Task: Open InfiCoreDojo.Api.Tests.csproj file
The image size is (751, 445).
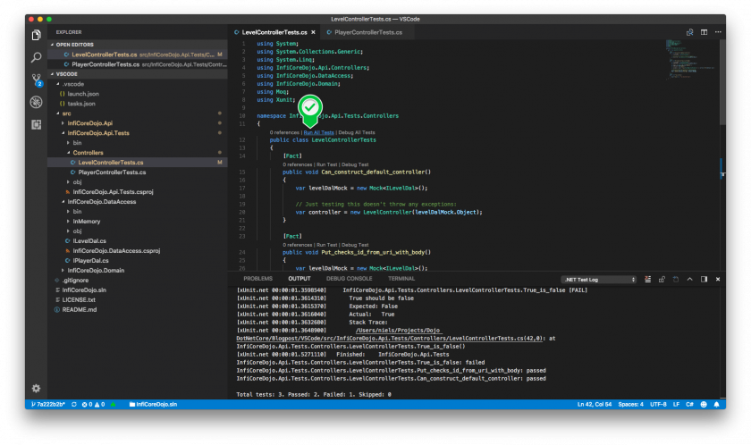Action: (137, 192)
